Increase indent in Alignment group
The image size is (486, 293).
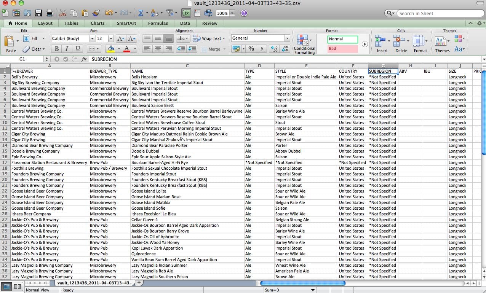pos(192,49)
